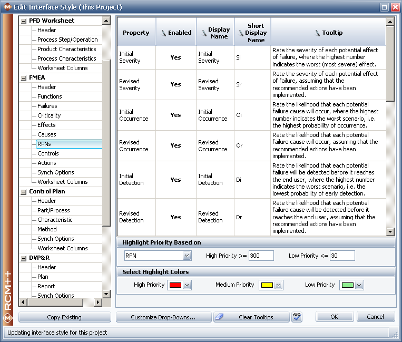Image resolution: width=402 pixels, height=342 pixels.
Task: Toggle the Enabled value for Revised Occurrence
Action: [175, 146]
